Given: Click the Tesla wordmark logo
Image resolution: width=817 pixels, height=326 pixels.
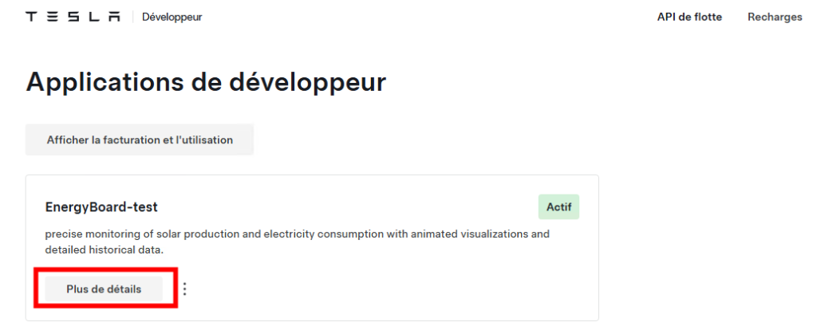Looking at the screenshot, I should coord(73,18).
